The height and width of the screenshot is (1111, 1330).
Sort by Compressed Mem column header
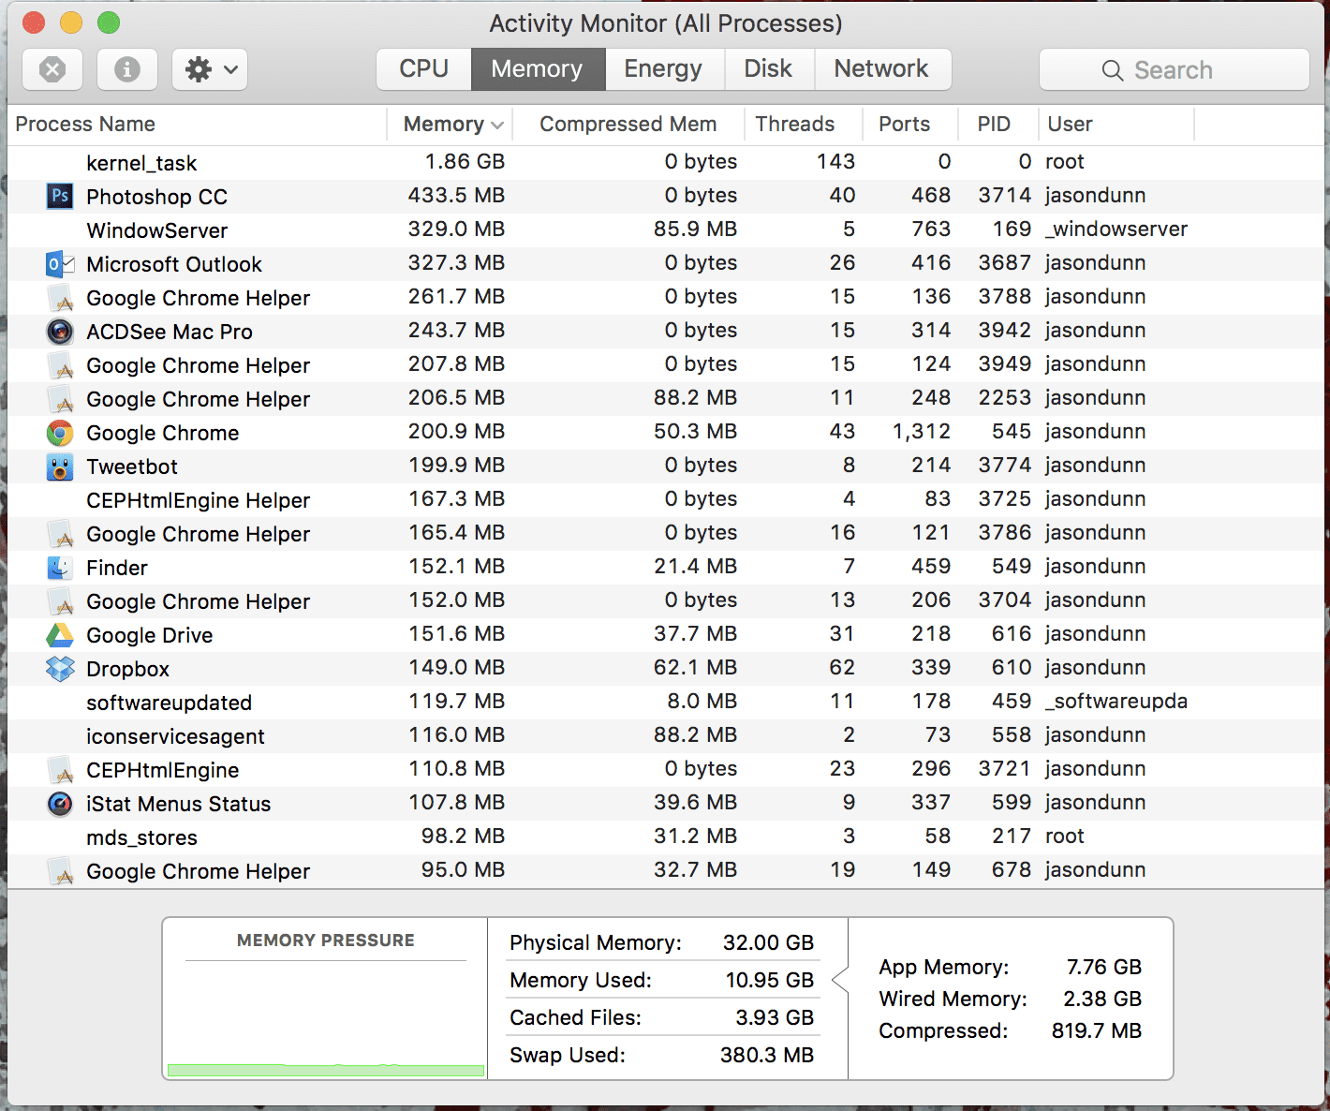[628, 125]
